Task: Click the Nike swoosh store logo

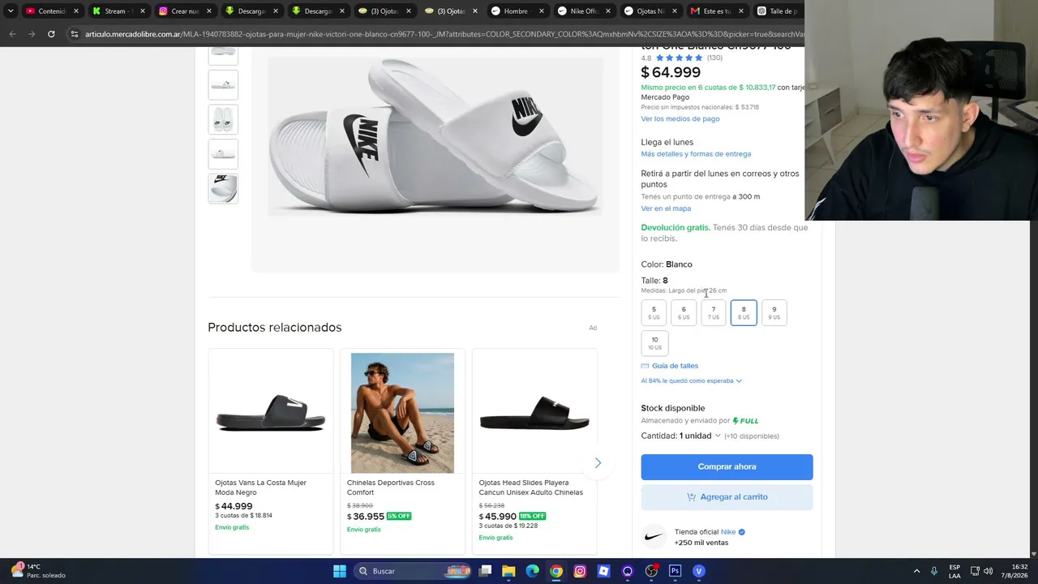Action: pyautogui.click(x=654, y=537)
